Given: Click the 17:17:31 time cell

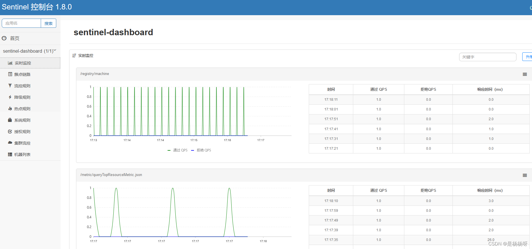Looking at the screenshot, I should click(x=331, y=139).
